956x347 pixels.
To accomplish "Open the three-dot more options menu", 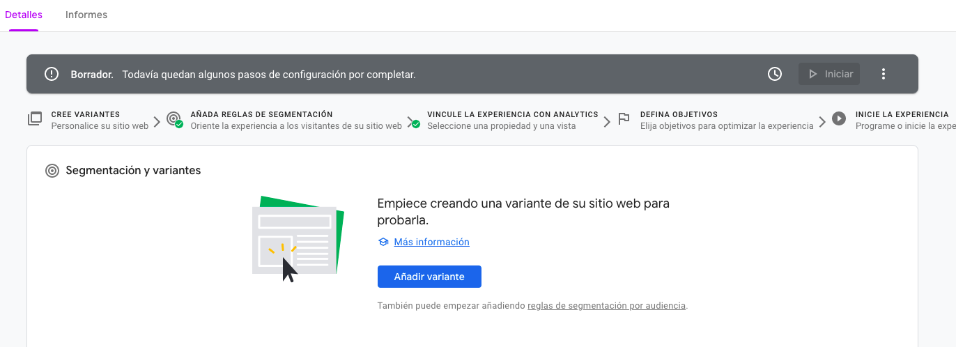I will pyautogui.click(x=884, y=74).
